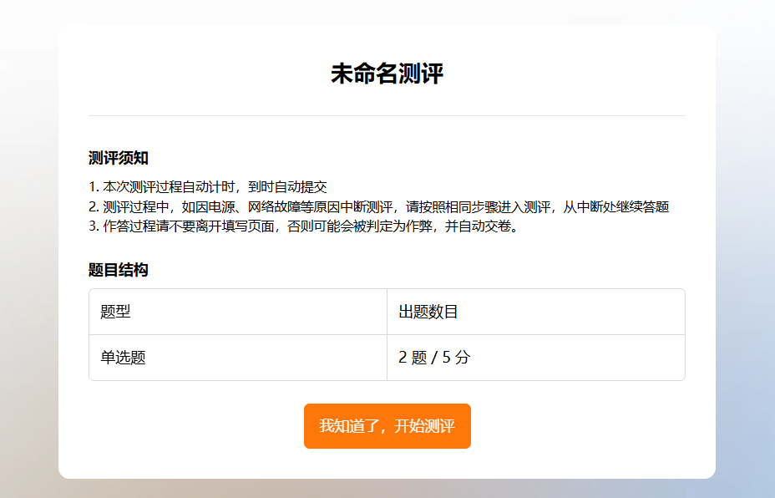
Task: Click rule 3 about leaving the page
Action: point(303,226)
